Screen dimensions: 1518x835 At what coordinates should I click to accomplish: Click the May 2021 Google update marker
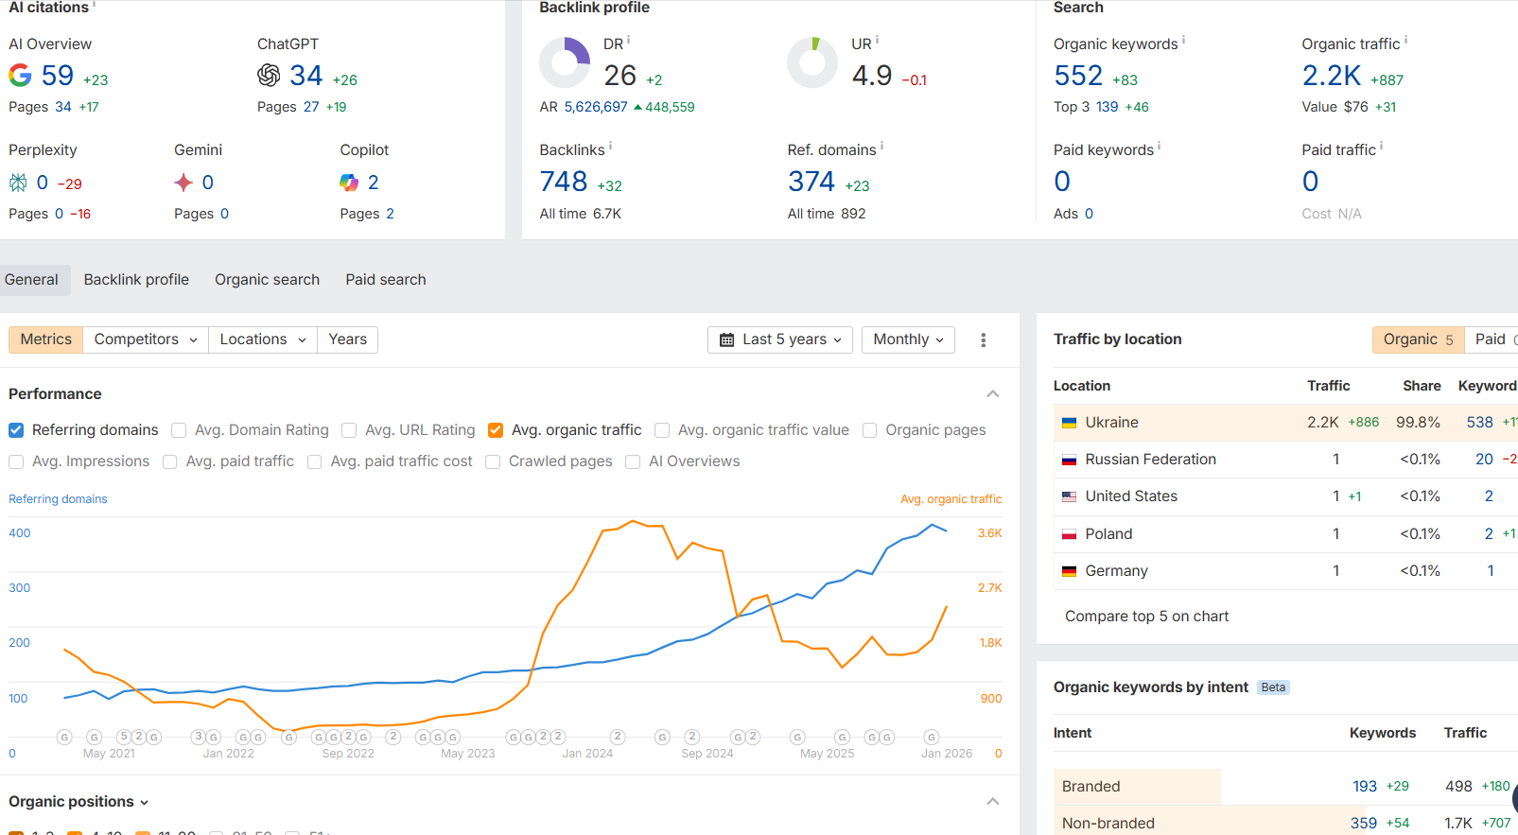click(94, 737)
